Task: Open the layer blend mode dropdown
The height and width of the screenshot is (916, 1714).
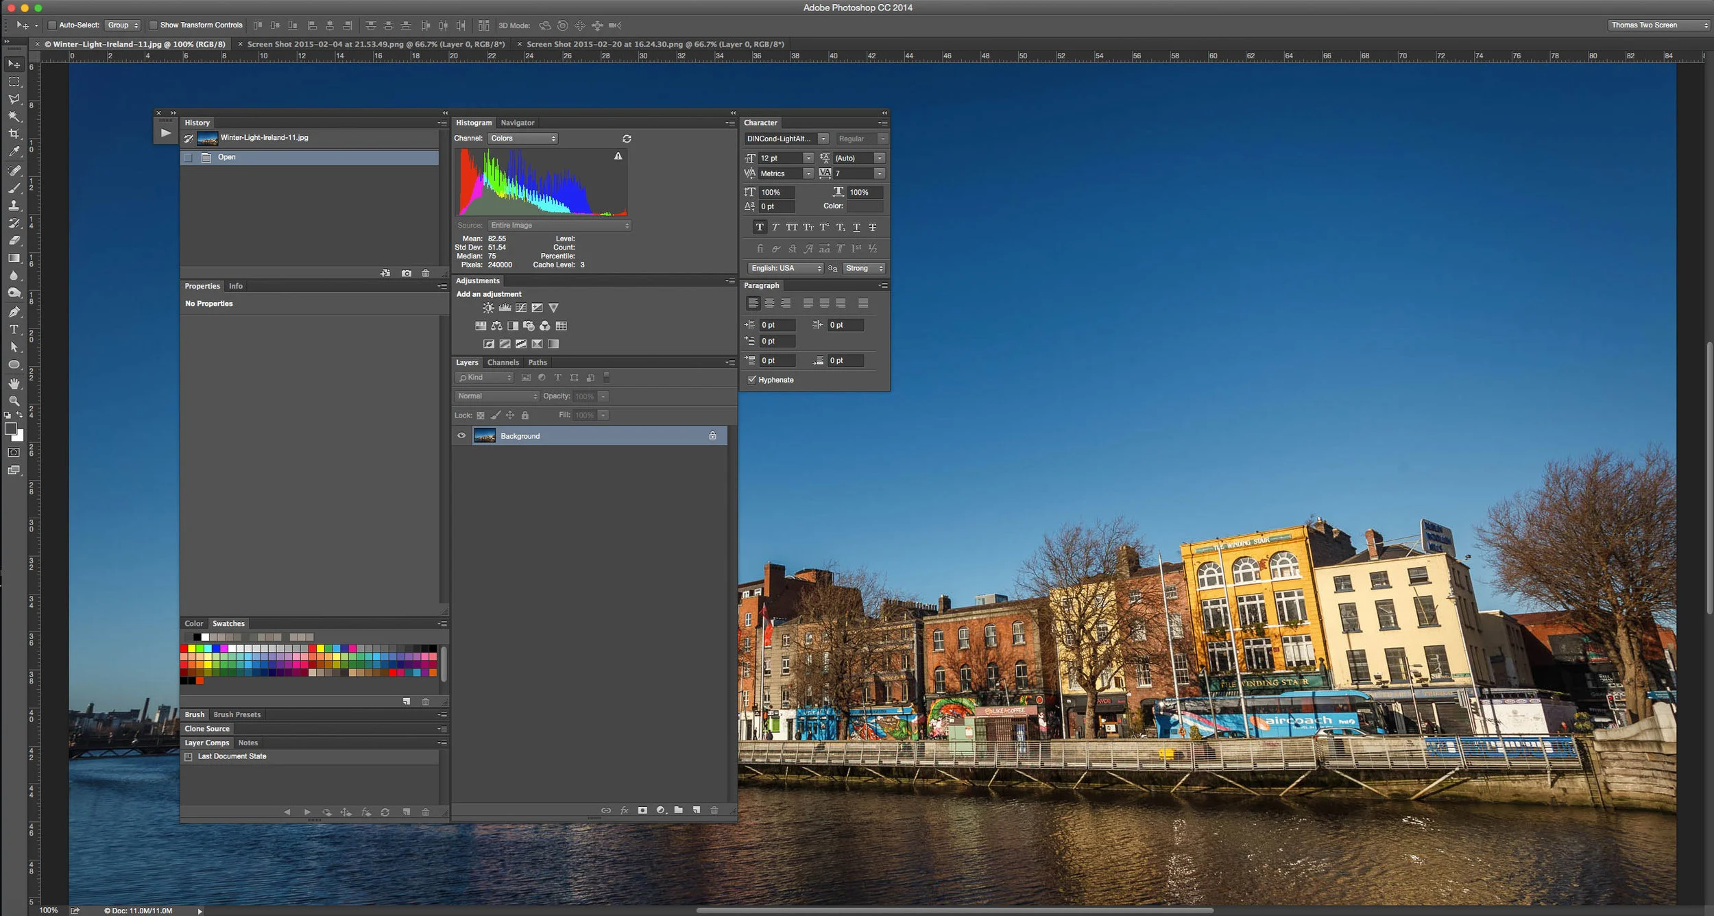Action: pyautogui.click(x=496, y=396)
